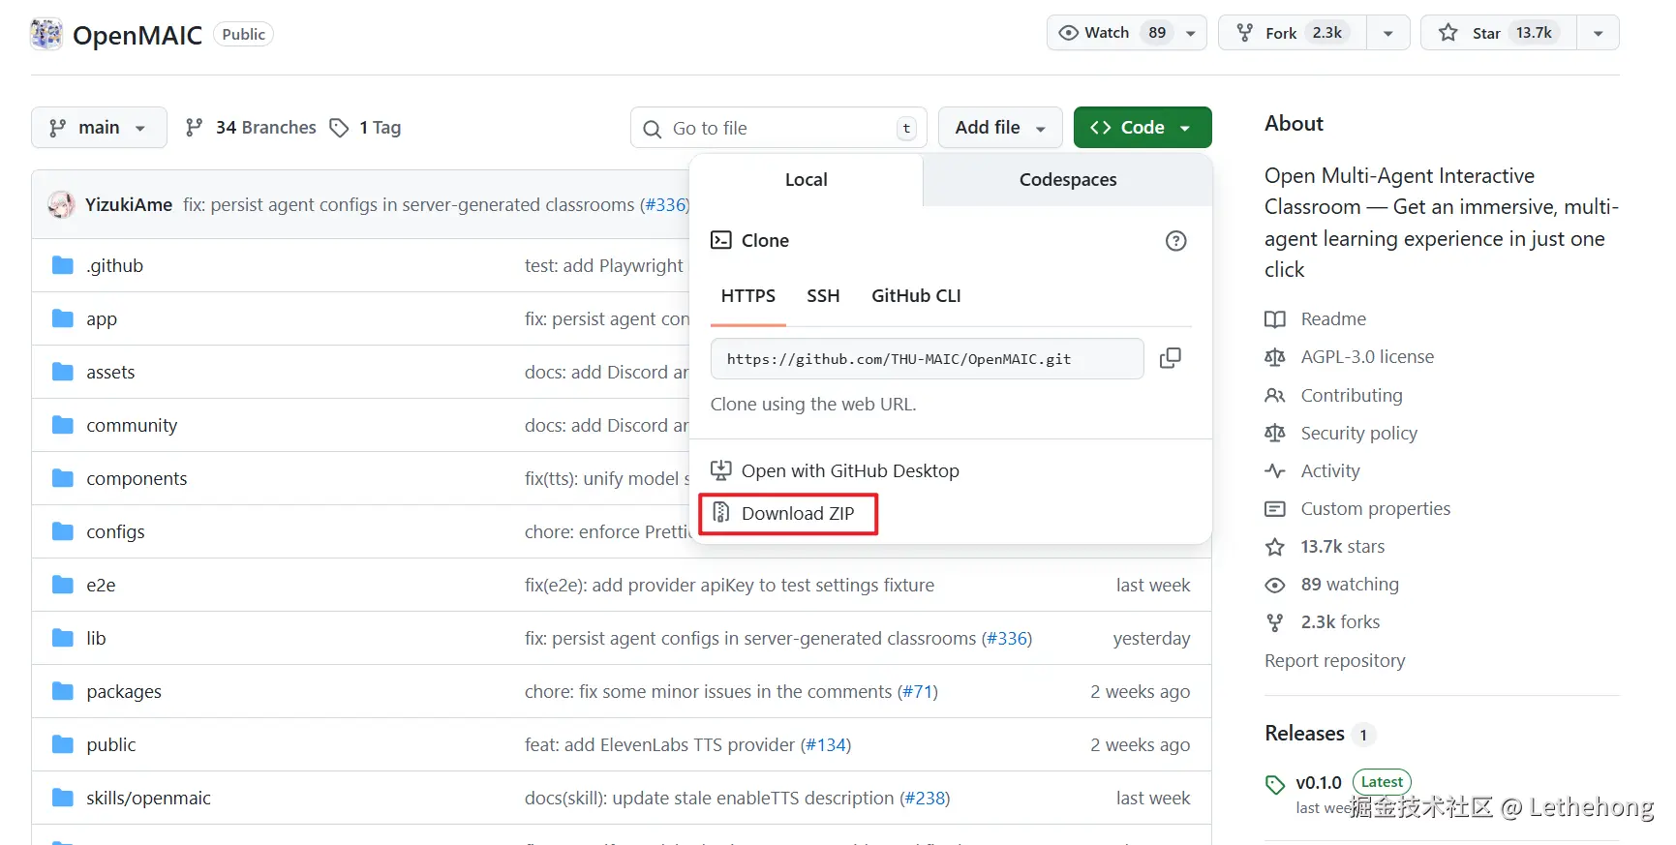Open the AGPL-3.0 license link
Viewport: 1676px width, 845px height.
click(1366, 357)
